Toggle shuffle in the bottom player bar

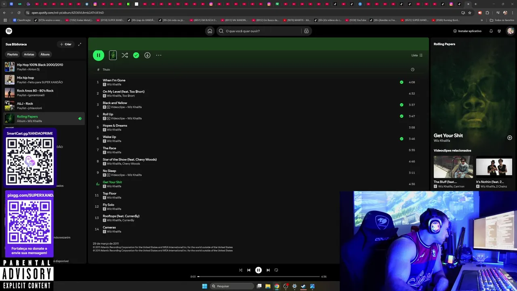[241, 270]
